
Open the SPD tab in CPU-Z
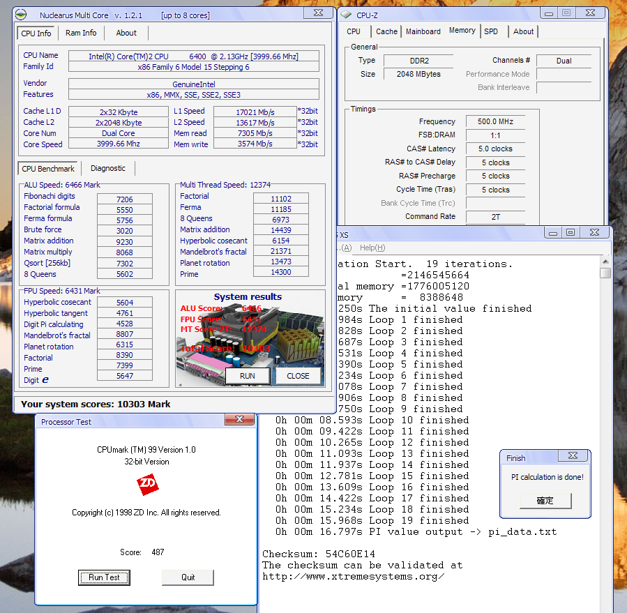point(491,31)
